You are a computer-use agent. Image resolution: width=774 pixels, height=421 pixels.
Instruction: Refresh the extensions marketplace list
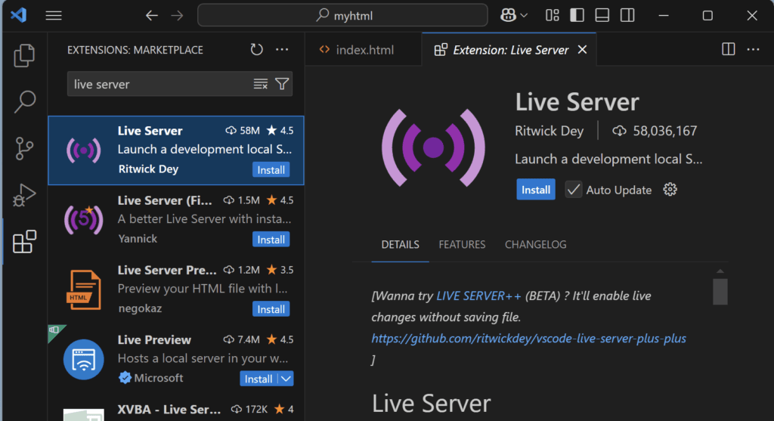coord(256,49)
